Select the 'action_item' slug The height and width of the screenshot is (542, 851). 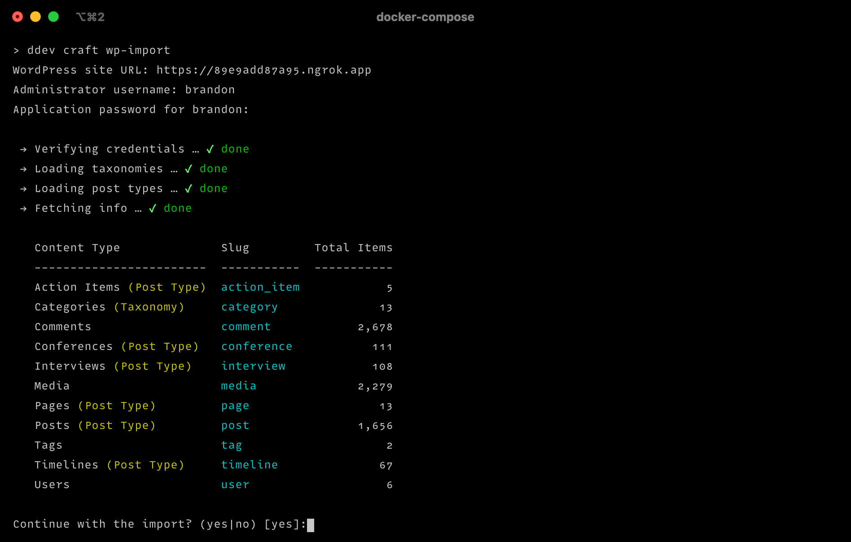point(260,287)
